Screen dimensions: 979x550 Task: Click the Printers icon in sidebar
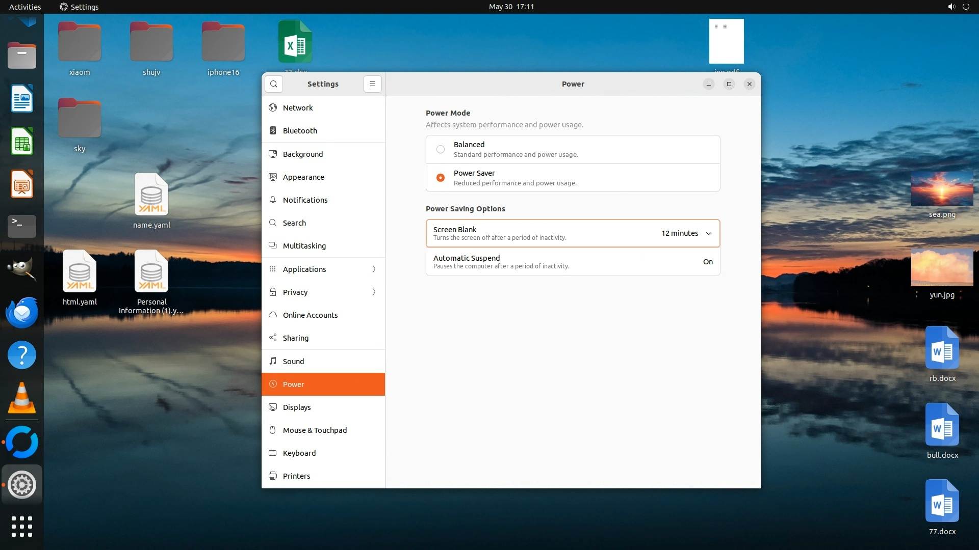[x=273, y=476]
